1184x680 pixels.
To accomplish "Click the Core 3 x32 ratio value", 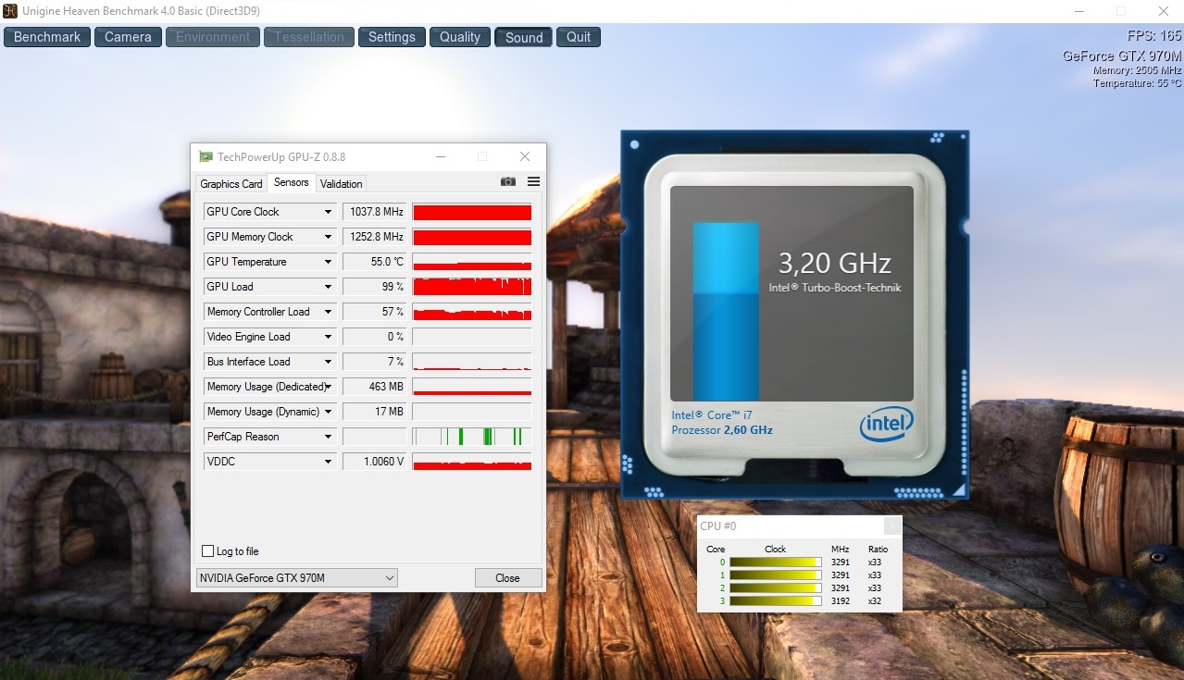I will pyautogui.click(x=875, y=601).
